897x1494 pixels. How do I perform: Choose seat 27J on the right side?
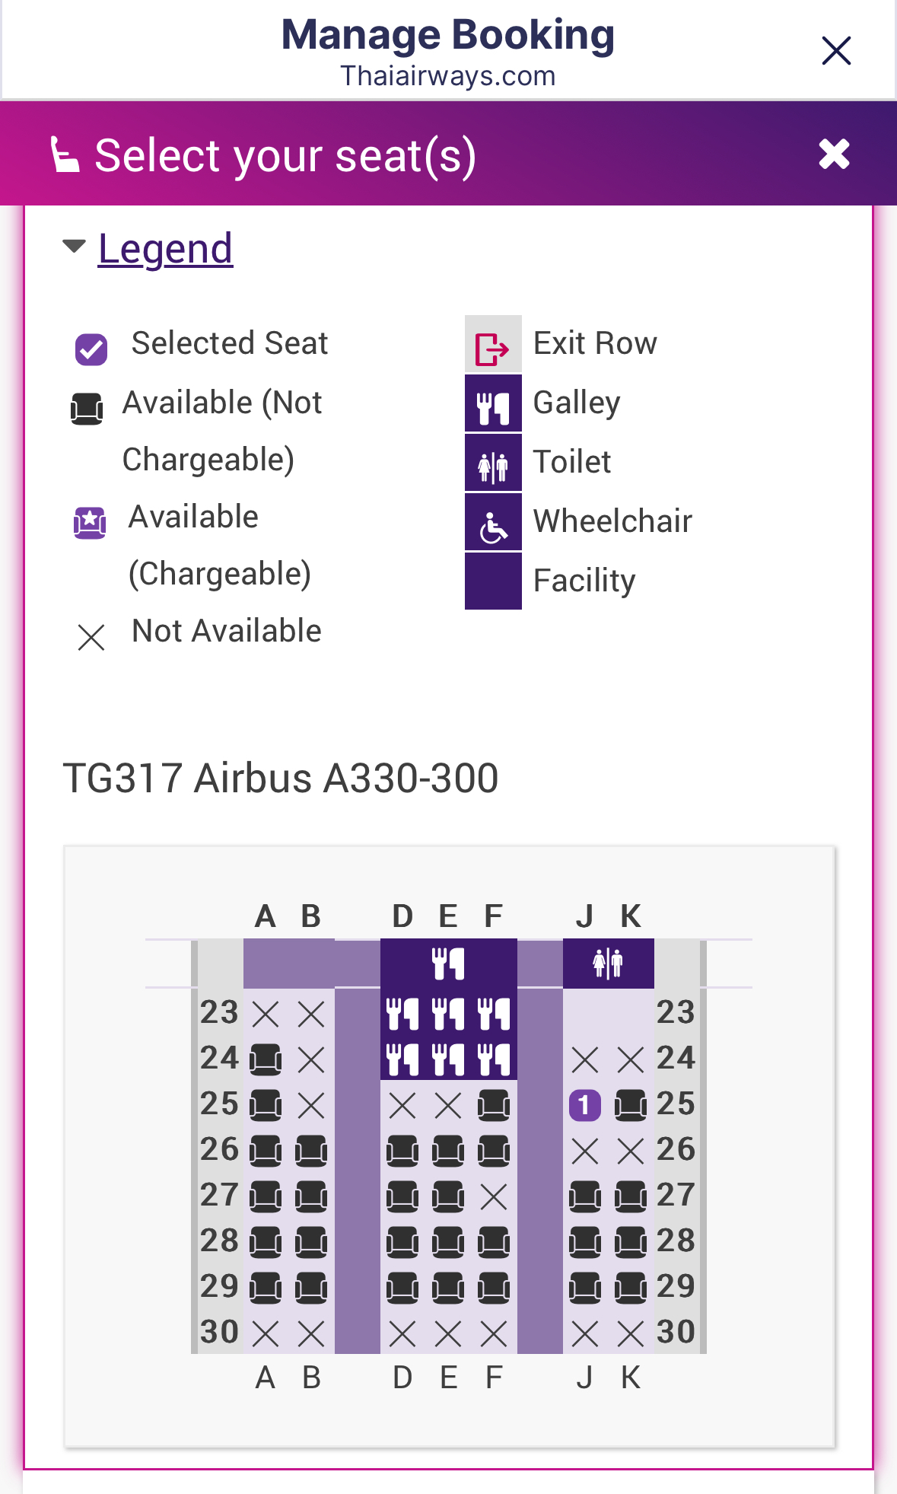pyautogui.click(x=585, y=1196)
